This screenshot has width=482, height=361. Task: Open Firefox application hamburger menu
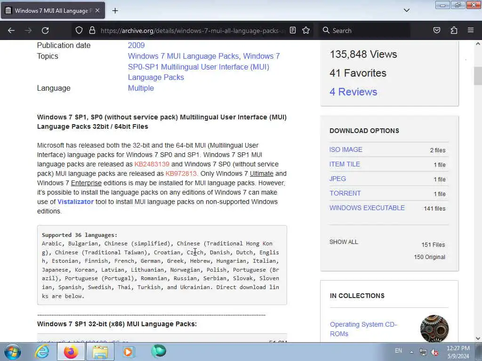click(x=471, y=31)
